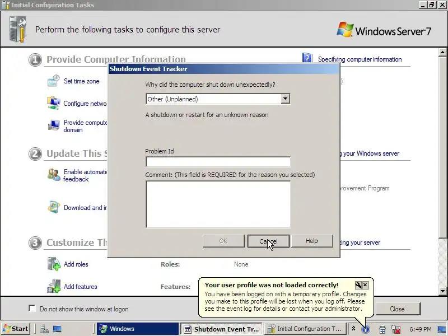Viewport: 448px width, 336px height.
Task: Switch to Initial Configuration Tasks taskbar item
Action: pyautogui.click(x=305, y=329)
